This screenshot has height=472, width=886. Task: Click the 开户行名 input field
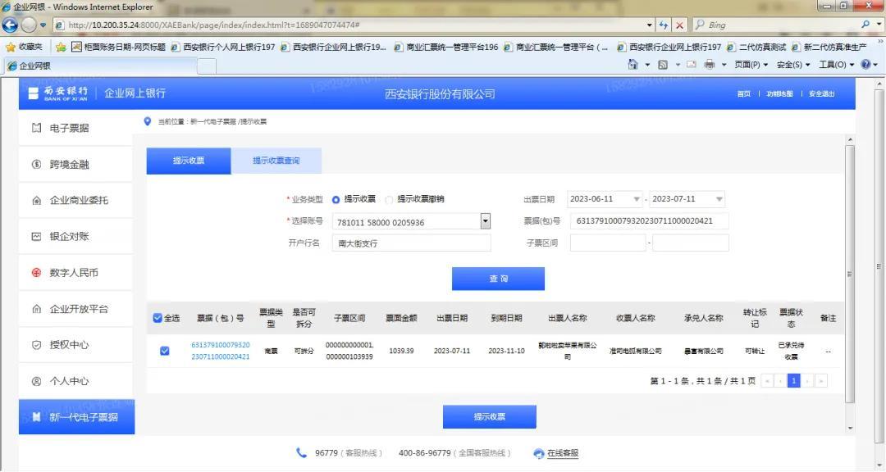411,243
